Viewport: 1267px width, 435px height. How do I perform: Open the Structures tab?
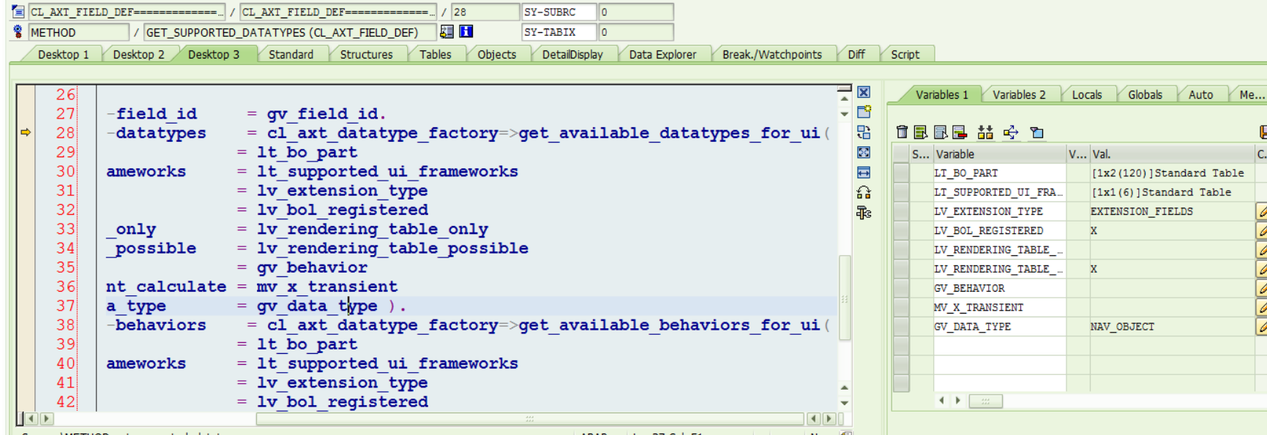(366, 54)
